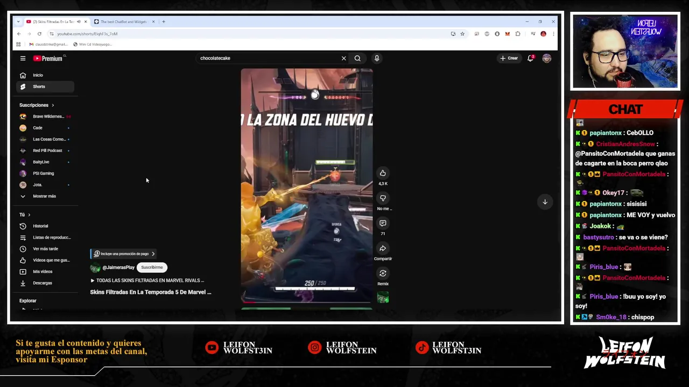Open Mis videos in the sidebar
This screenshot has height=387, width=689.
click(45, 271)
